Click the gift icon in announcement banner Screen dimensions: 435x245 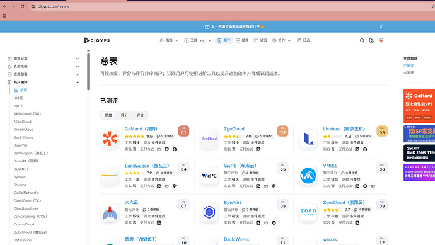tap(207, 26)
